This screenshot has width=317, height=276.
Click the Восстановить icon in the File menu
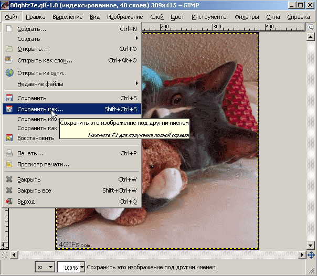click(9, 138)
